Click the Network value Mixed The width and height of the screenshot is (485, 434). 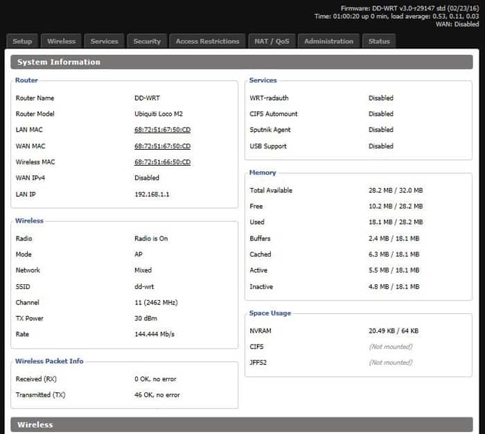(x=143, y=270)
